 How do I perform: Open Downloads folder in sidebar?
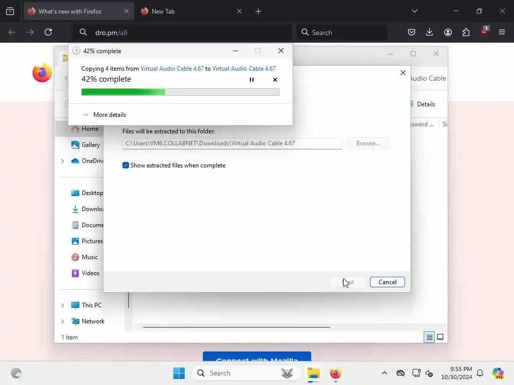click(87, 209)
